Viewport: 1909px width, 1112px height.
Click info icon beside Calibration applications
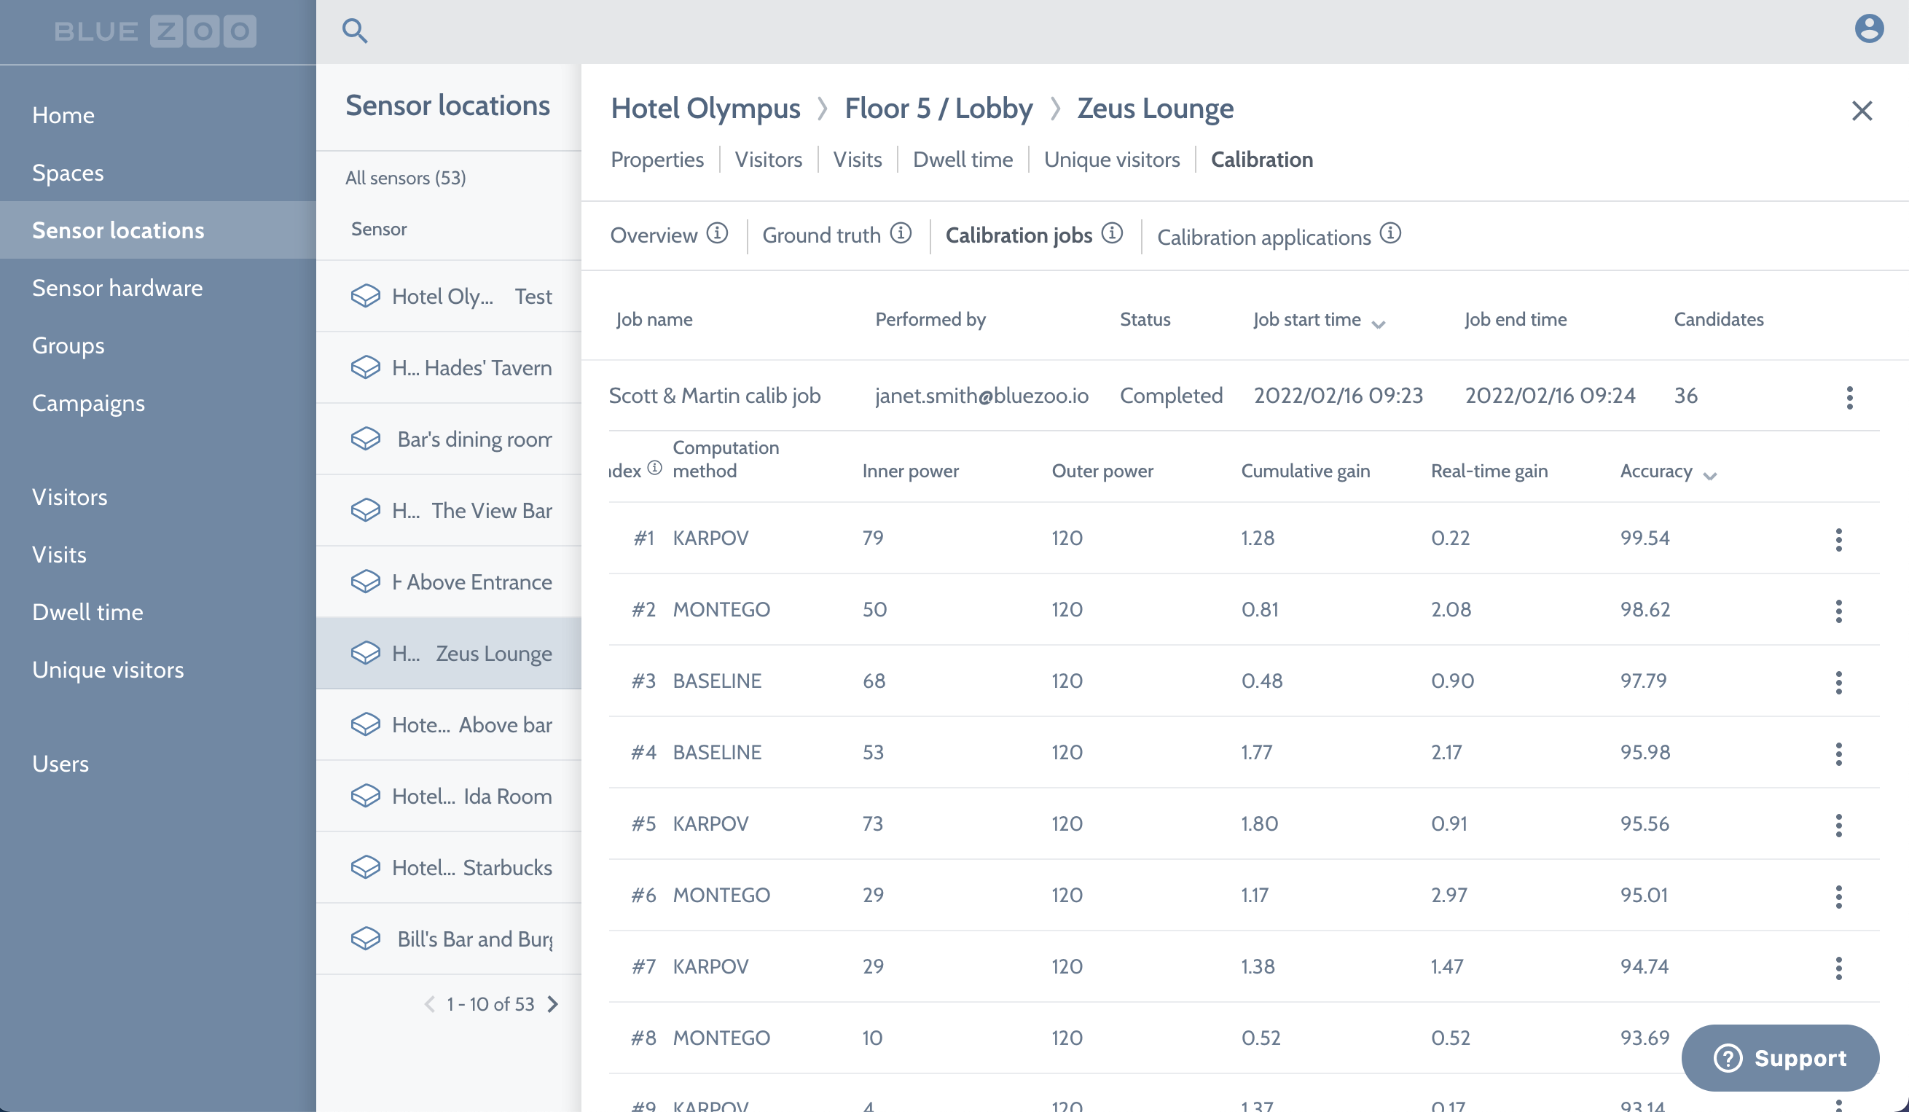pos(1390,233)
